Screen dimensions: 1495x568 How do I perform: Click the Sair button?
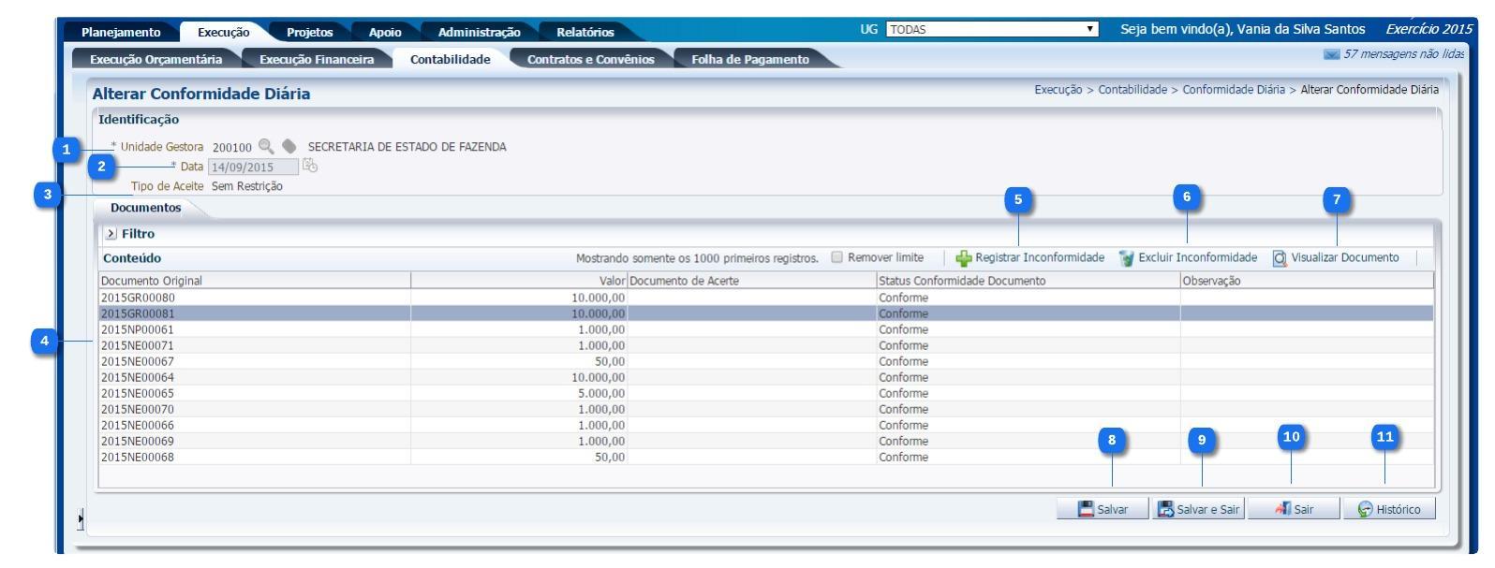click(1294, 509)
